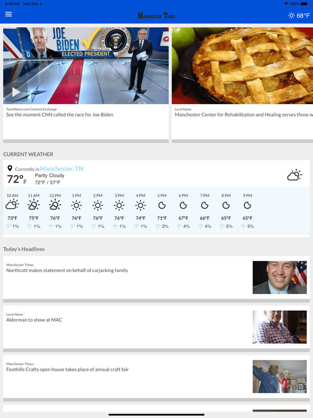Tap the 8:56 PM clock in status bar
The width and height of the screenshot is (313, 418).
click(x=12, y=4)
